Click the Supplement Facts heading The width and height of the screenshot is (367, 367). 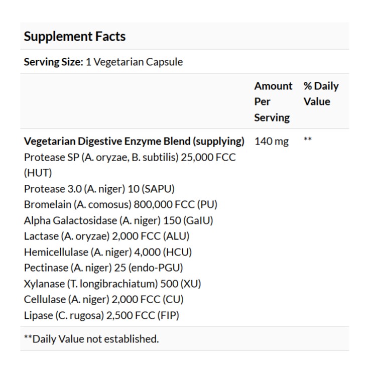coord(75,37)
